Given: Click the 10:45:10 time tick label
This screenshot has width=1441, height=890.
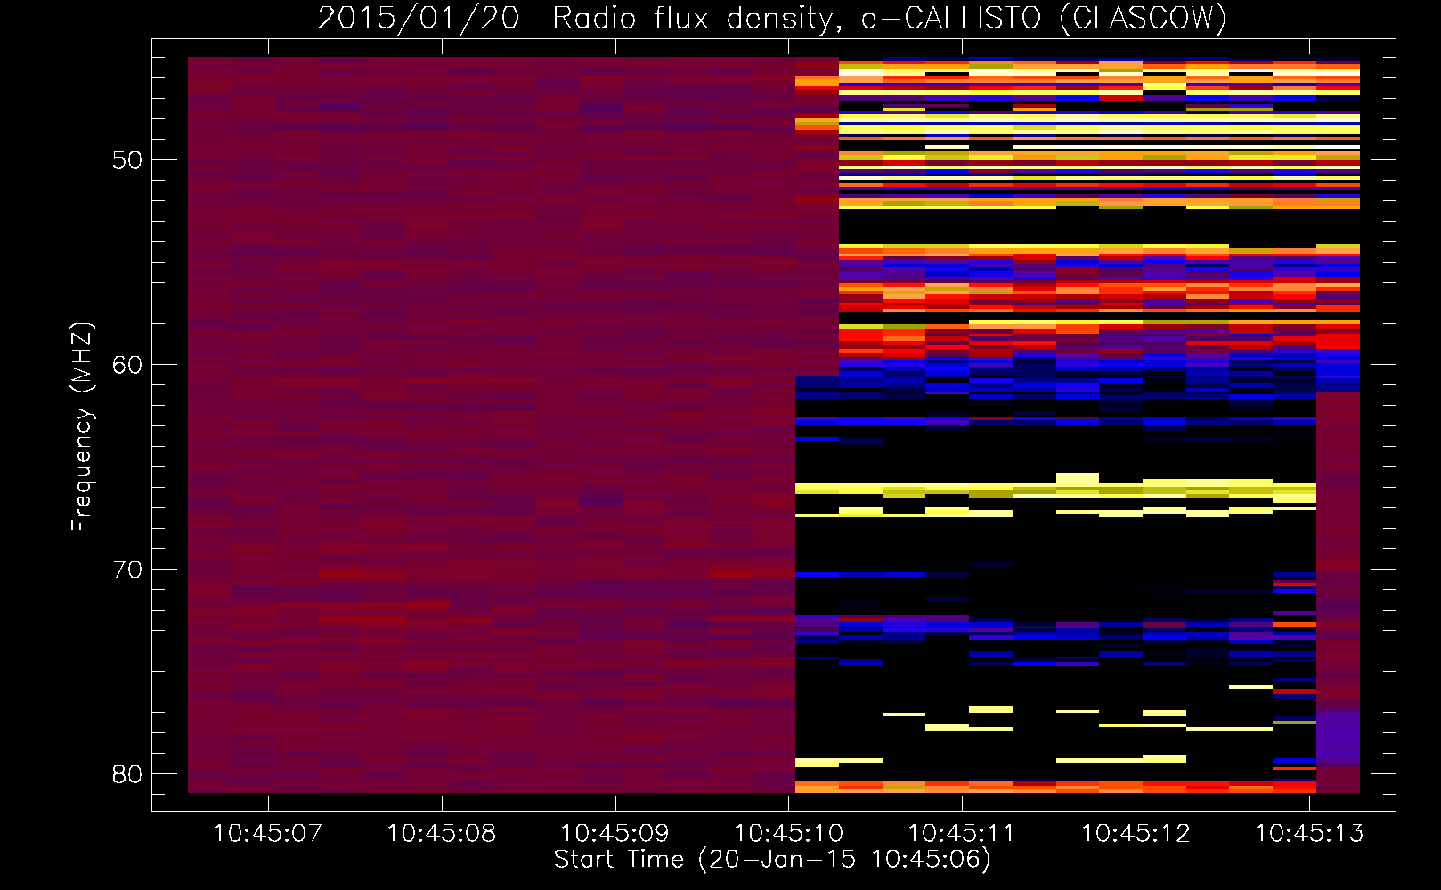Looking at the screenshot, I should [788, 834].
